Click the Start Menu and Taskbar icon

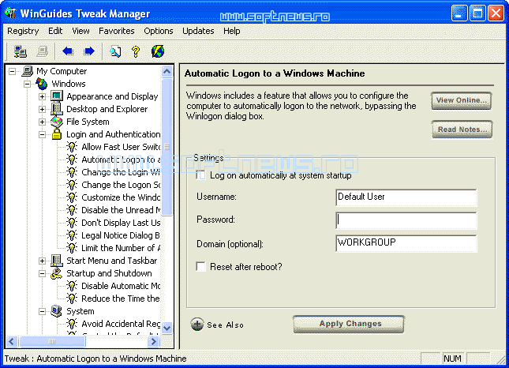57,261
